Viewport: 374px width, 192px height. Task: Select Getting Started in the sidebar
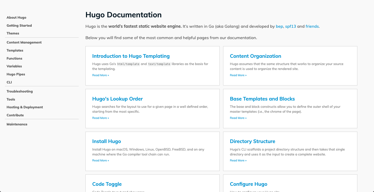point(19,25)
